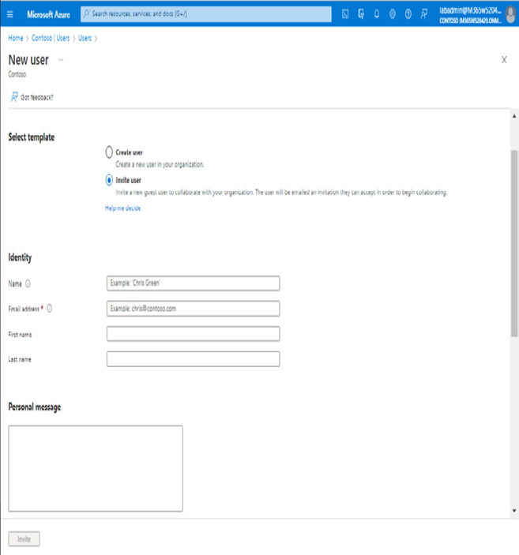This screenshot has height=555, width=519.
Task: Click the scrollbar up arrow
Action: pyautogui.click(x=514, y=116)
